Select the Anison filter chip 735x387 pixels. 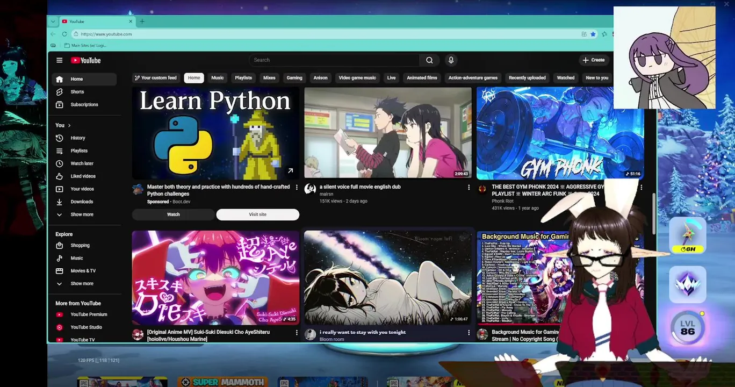coord(320,78)
